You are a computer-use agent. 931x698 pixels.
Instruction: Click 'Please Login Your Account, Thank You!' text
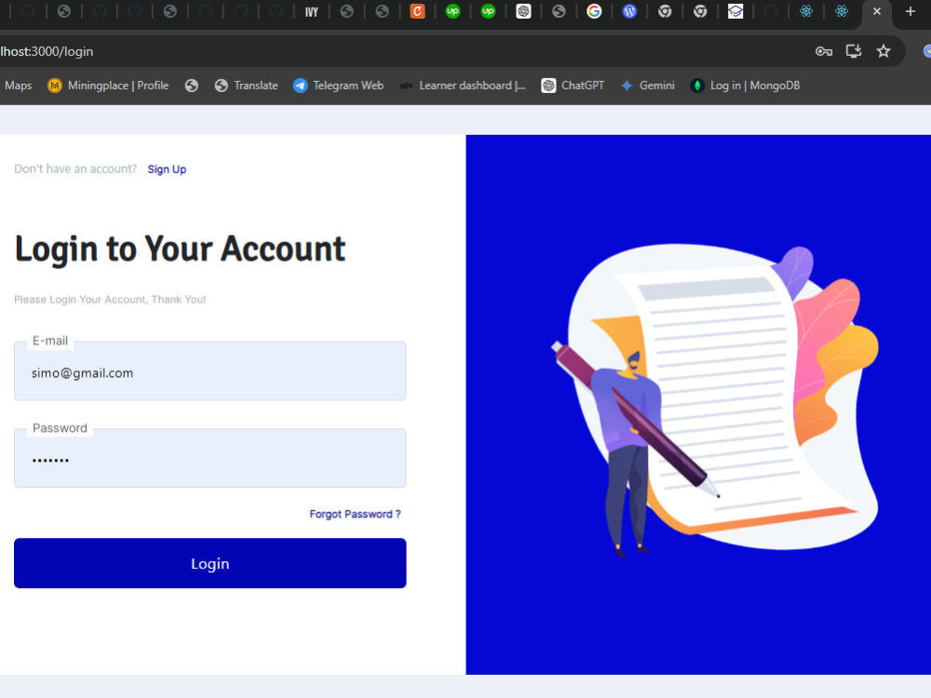click(x=110, y=299)
